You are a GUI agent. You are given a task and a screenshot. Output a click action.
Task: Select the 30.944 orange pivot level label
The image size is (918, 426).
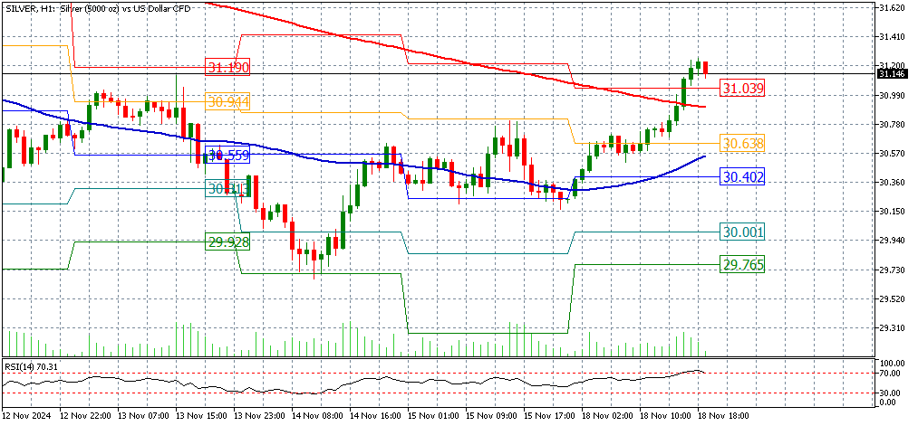point(227,103)
